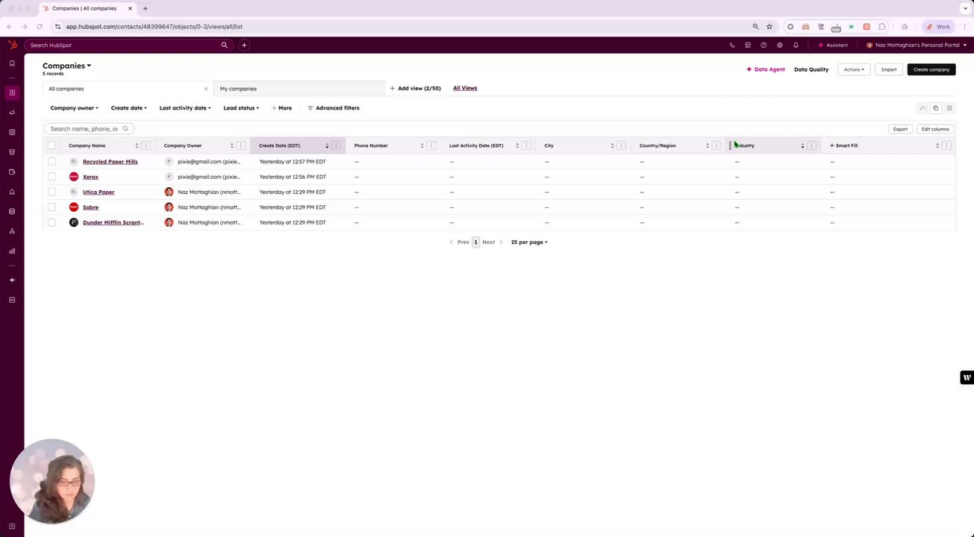Focus the Search HubSpot bar
This screenshot has width=974, height=537.
point(128,45)
